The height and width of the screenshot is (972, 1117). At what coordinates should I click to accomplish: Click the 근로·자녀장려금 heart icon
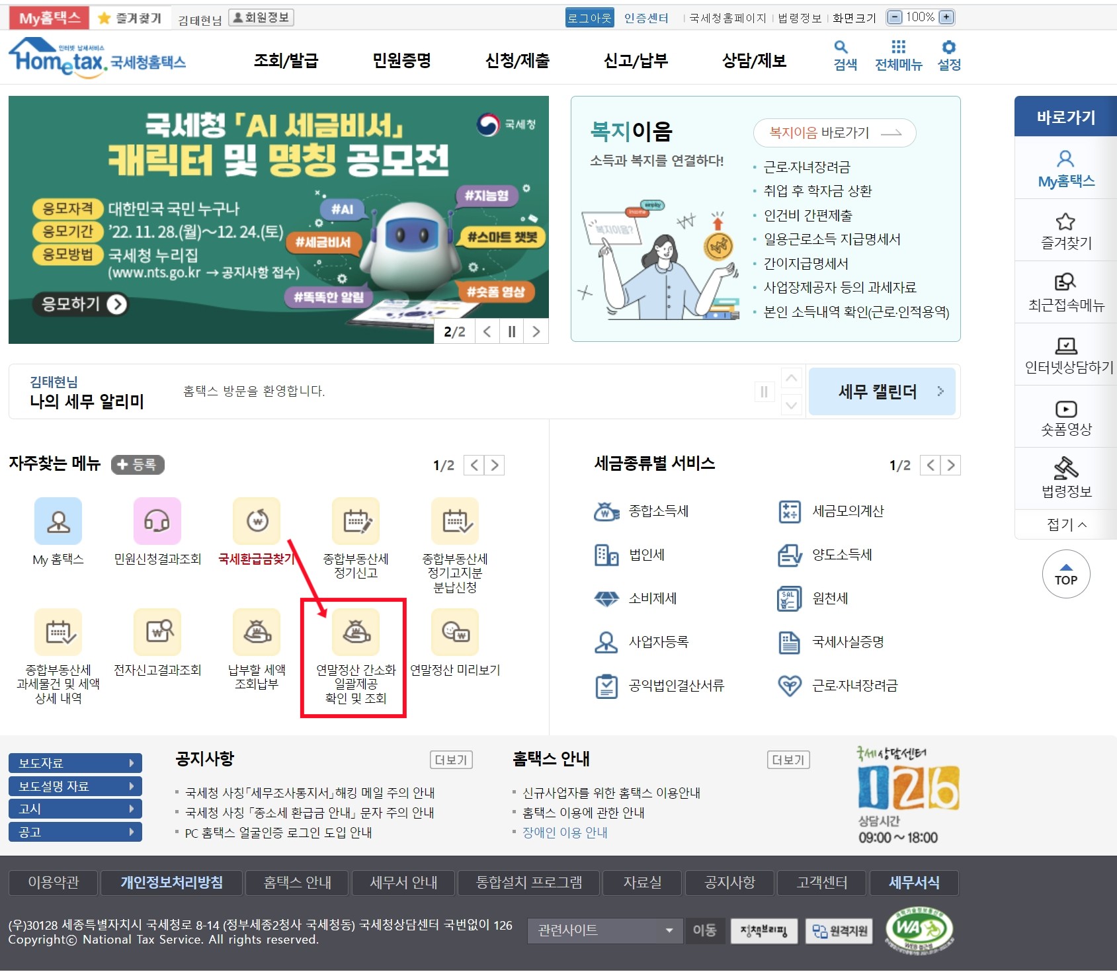790,686
